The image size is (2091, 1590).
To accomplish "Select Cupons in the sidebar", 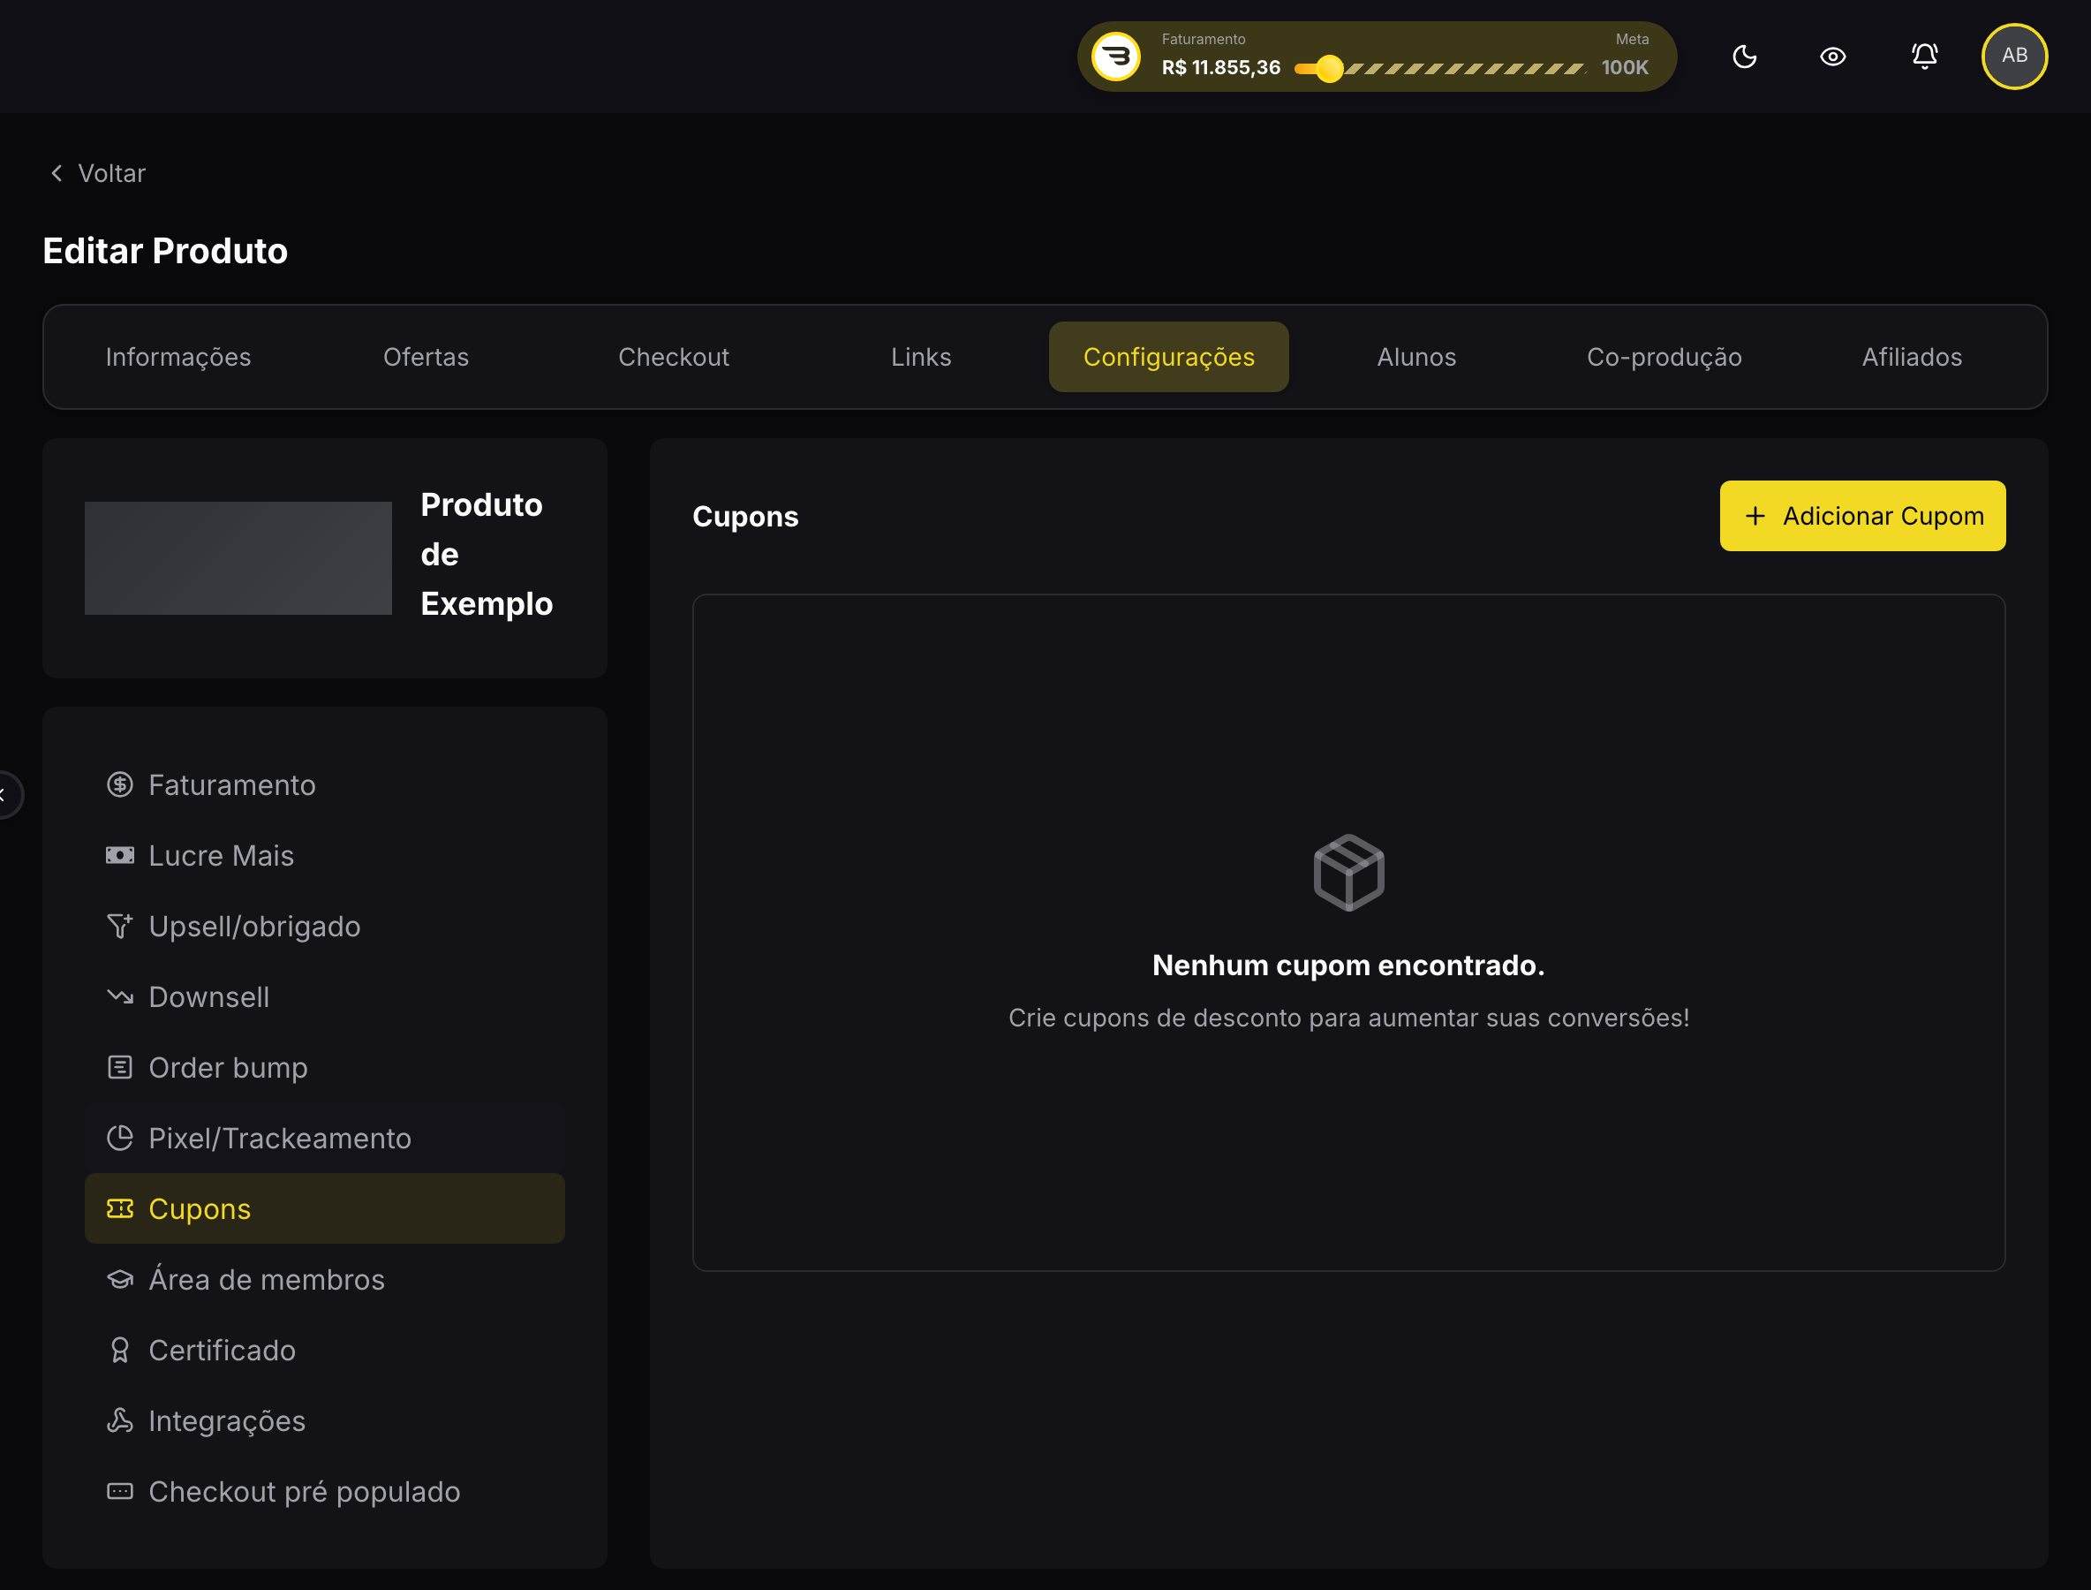I will pos(325,1208).
